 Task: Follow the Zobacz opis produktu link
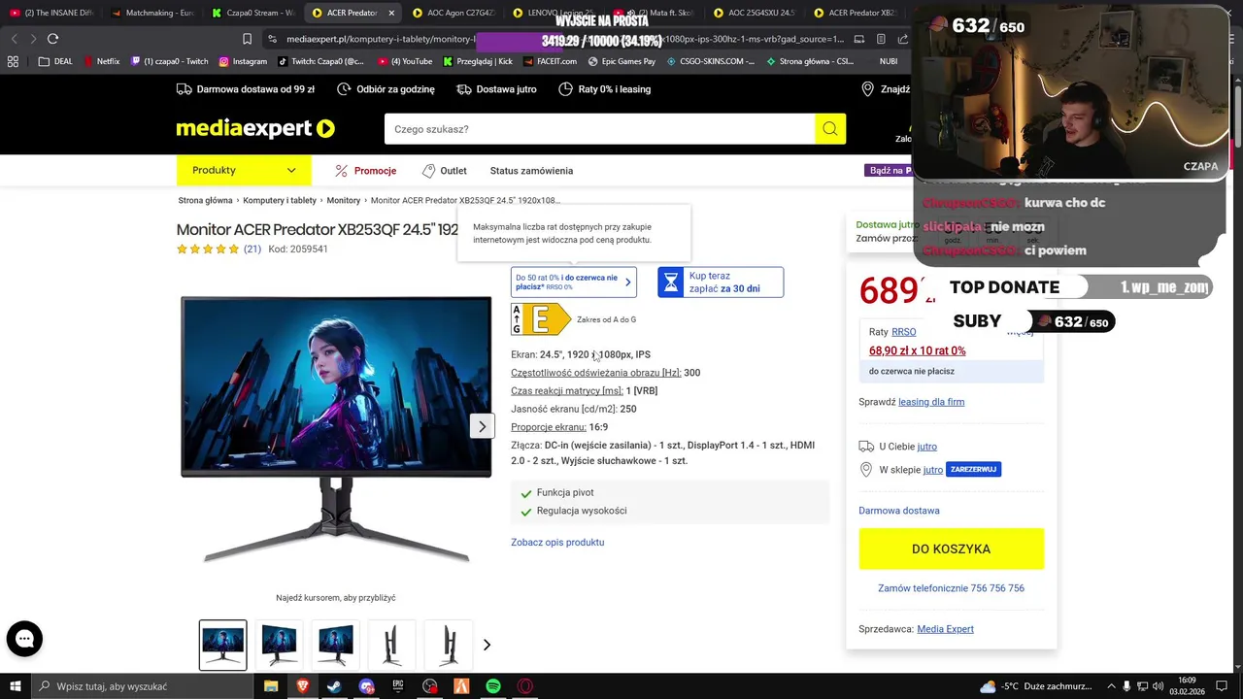[x=557, y=543]
